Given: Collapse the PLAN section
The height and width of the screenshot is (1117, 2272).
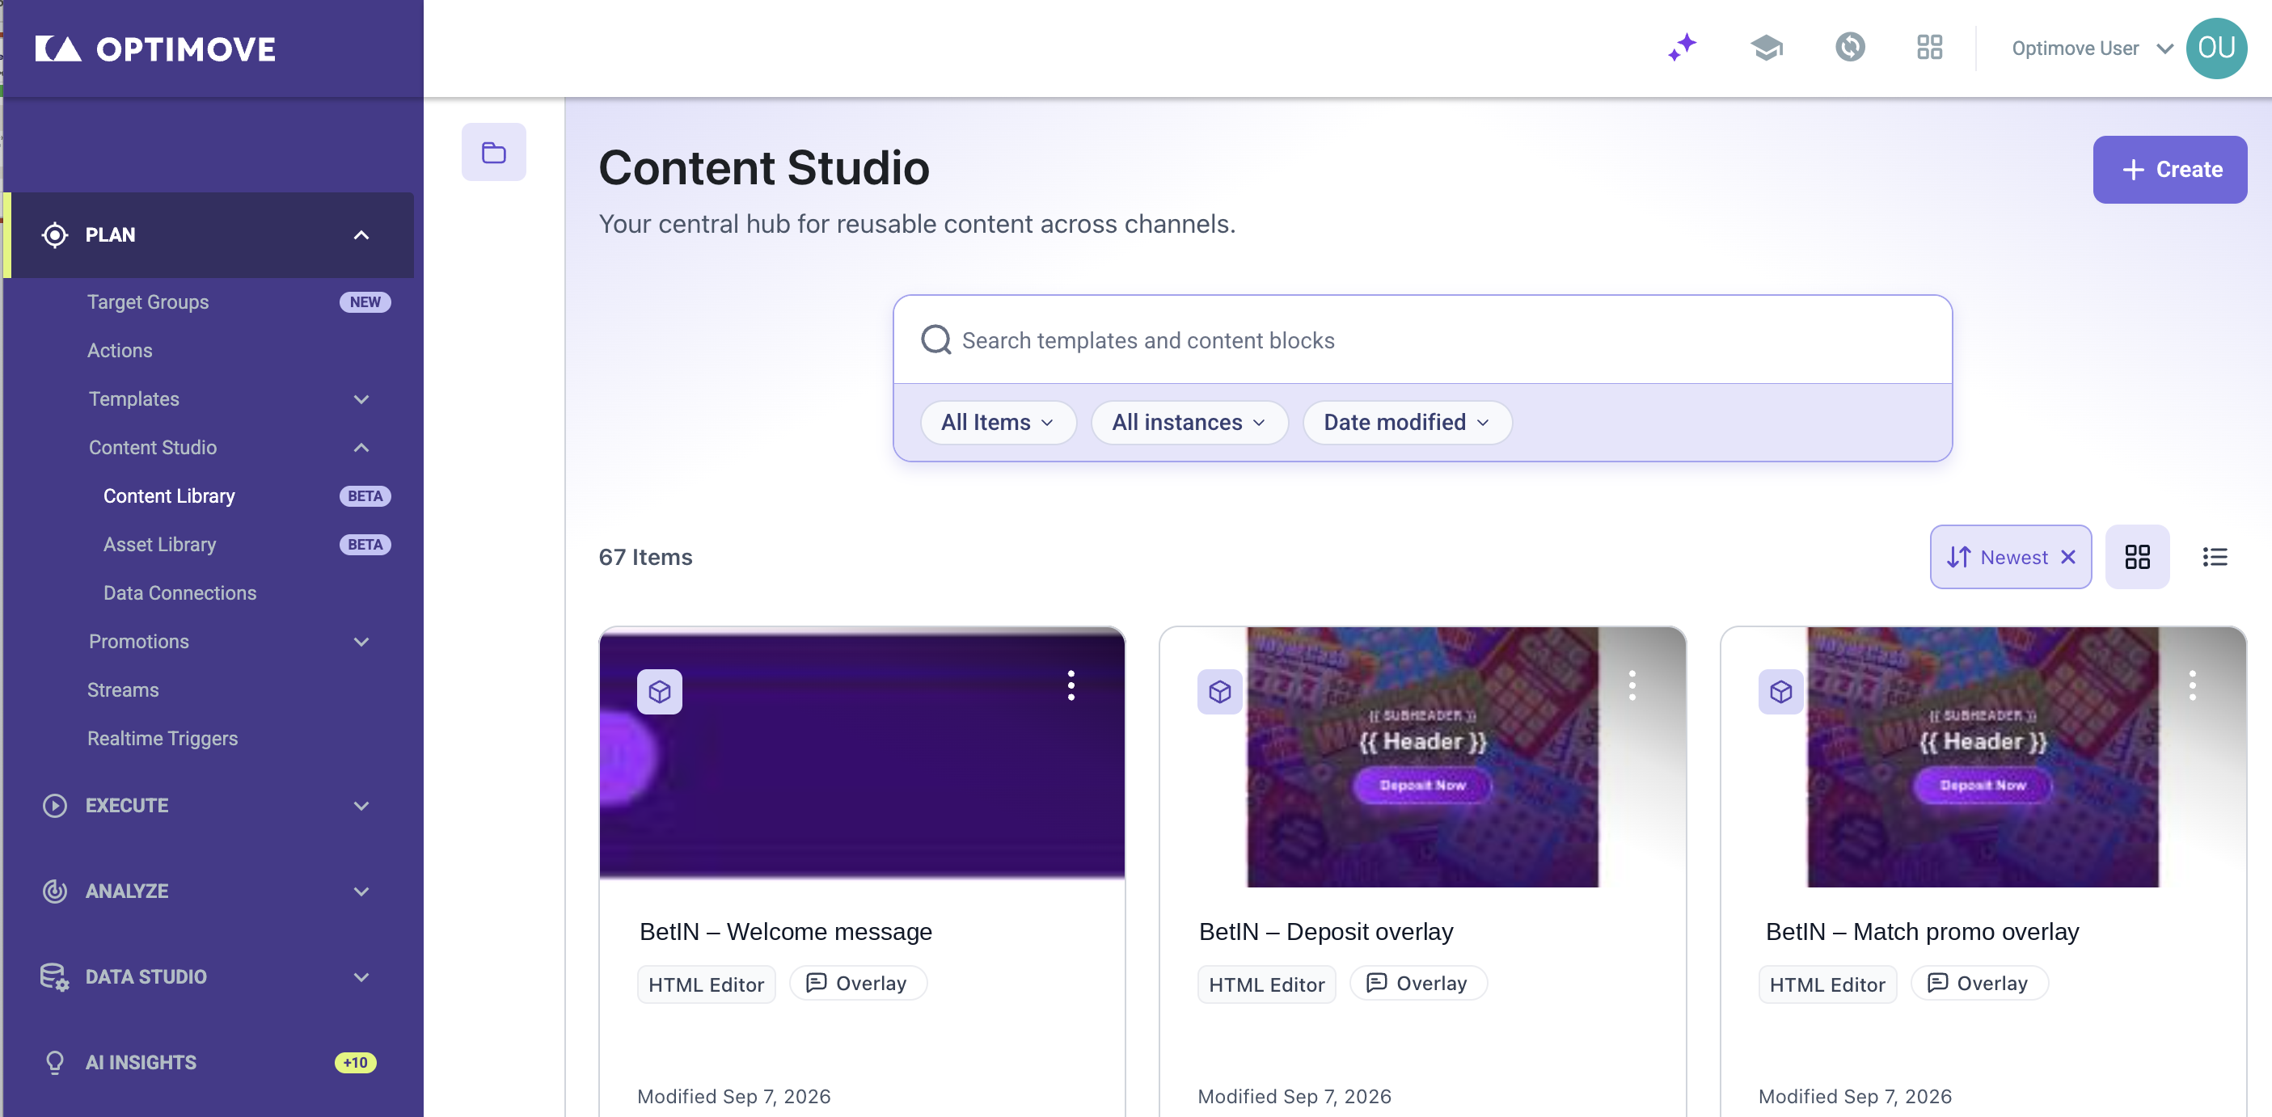Looking at the screenshot, I should click(361, 234).
